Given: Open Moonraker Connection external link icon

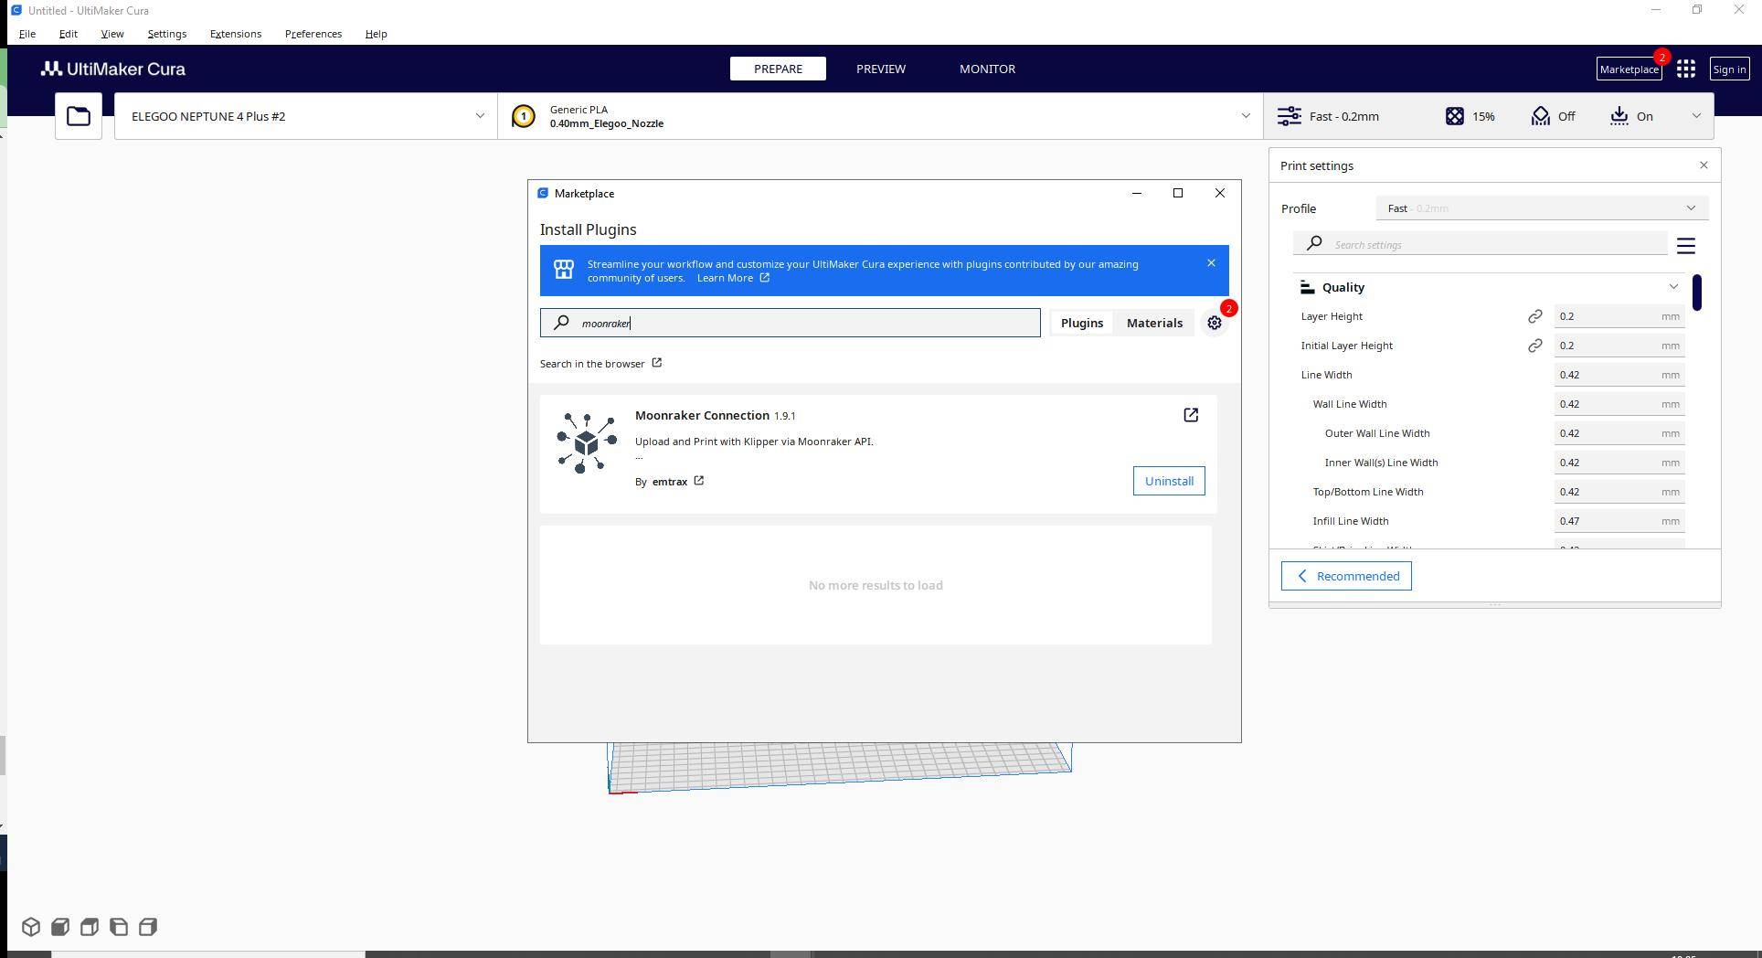Looking at the screenshot, I should 1191,415.
